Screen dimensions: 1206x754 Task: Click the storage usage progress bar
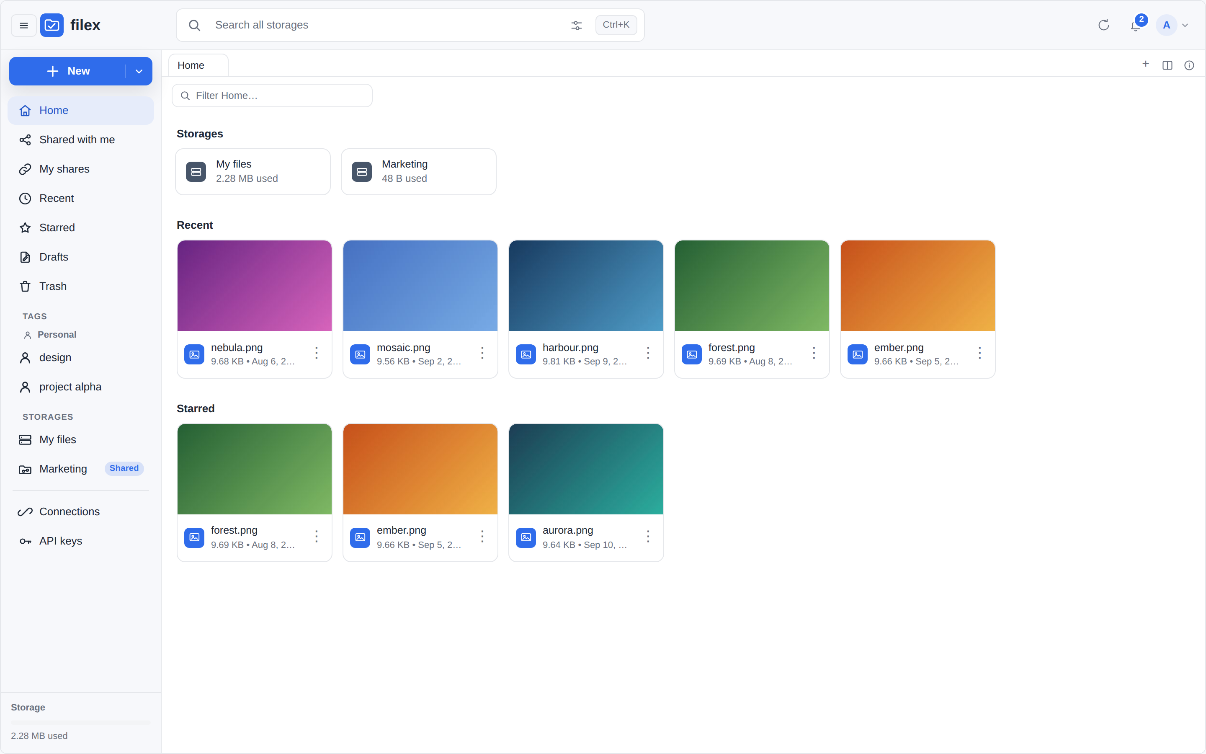pyautogui.click(x=81, y=722)
